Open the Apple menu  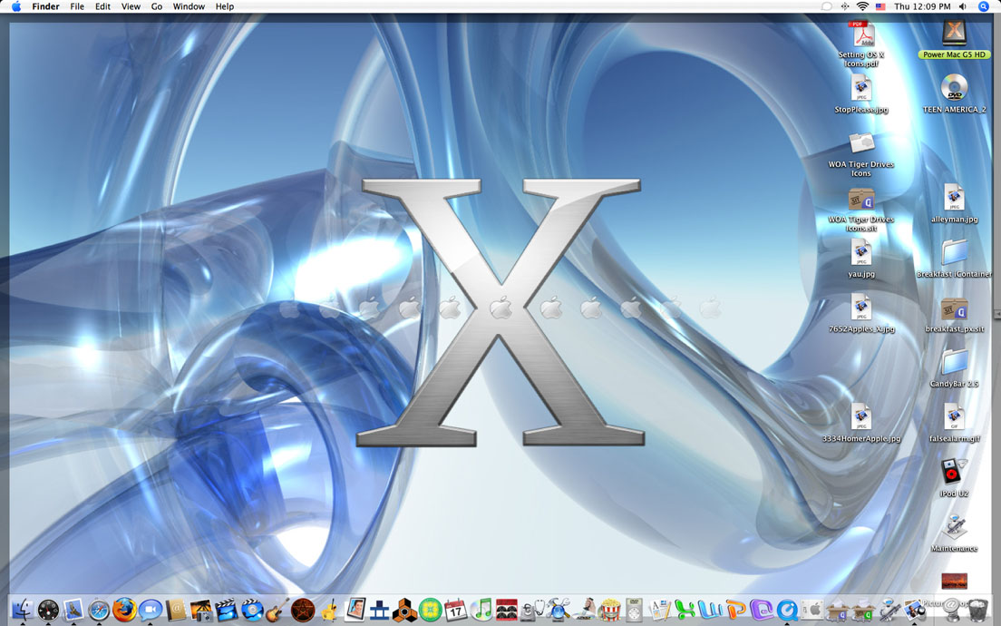pyautogui.click(x=16, y=6)
